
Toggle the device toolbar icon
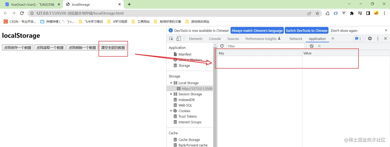pos(178,39)
